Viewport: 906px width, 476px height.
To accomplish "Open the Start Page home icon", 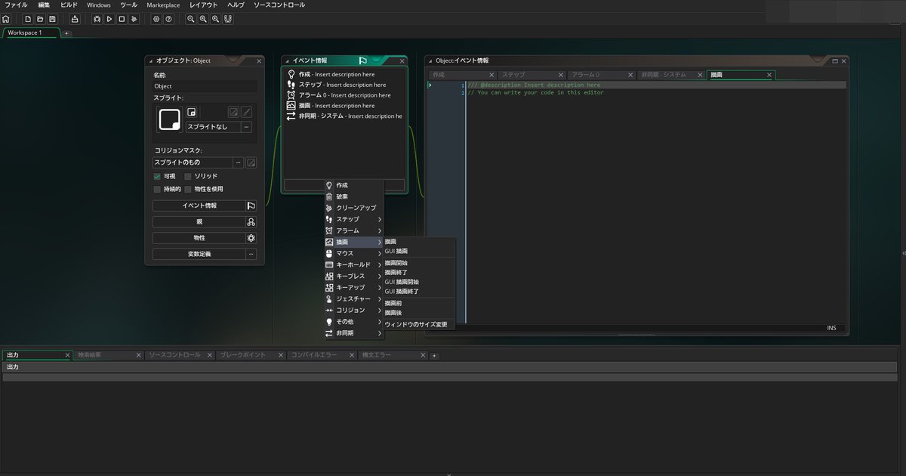I will click(x=6, y=18).
